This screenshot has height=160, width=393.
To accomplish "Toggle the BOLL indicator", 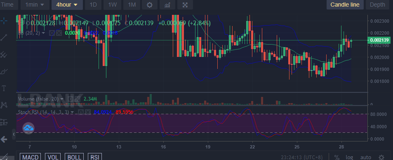I will tap(75, 157).
